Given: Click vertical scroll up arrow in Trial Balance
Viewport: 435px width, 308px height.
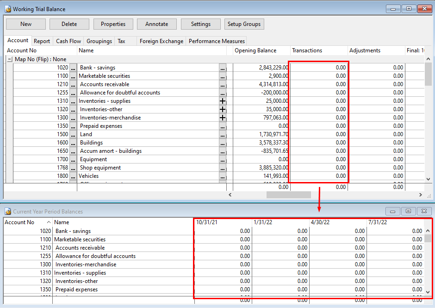Looking at the screenshot, I should 428,59.
